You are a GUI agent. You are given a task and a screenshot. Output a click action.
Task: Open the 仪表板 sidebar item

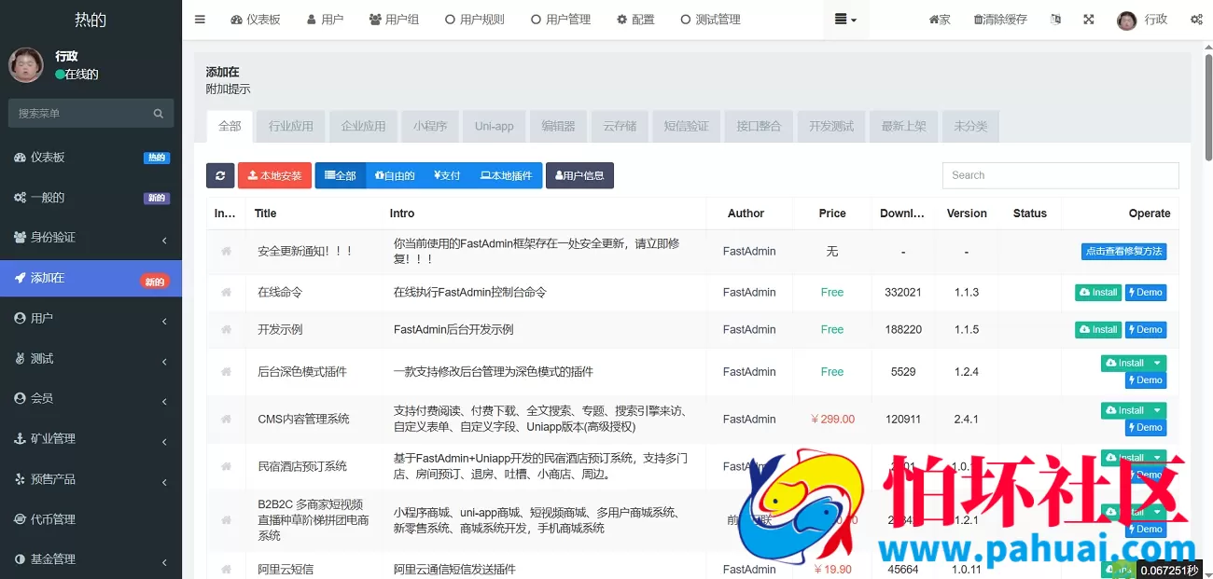91,158
